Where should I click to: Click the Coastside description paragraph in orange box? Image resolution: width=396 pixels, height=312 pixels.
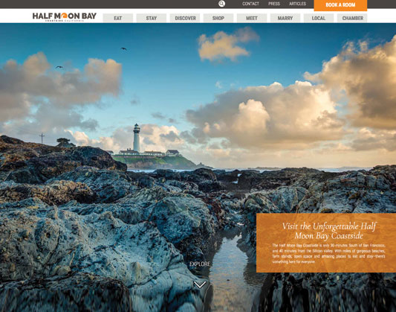pos(328,254)
